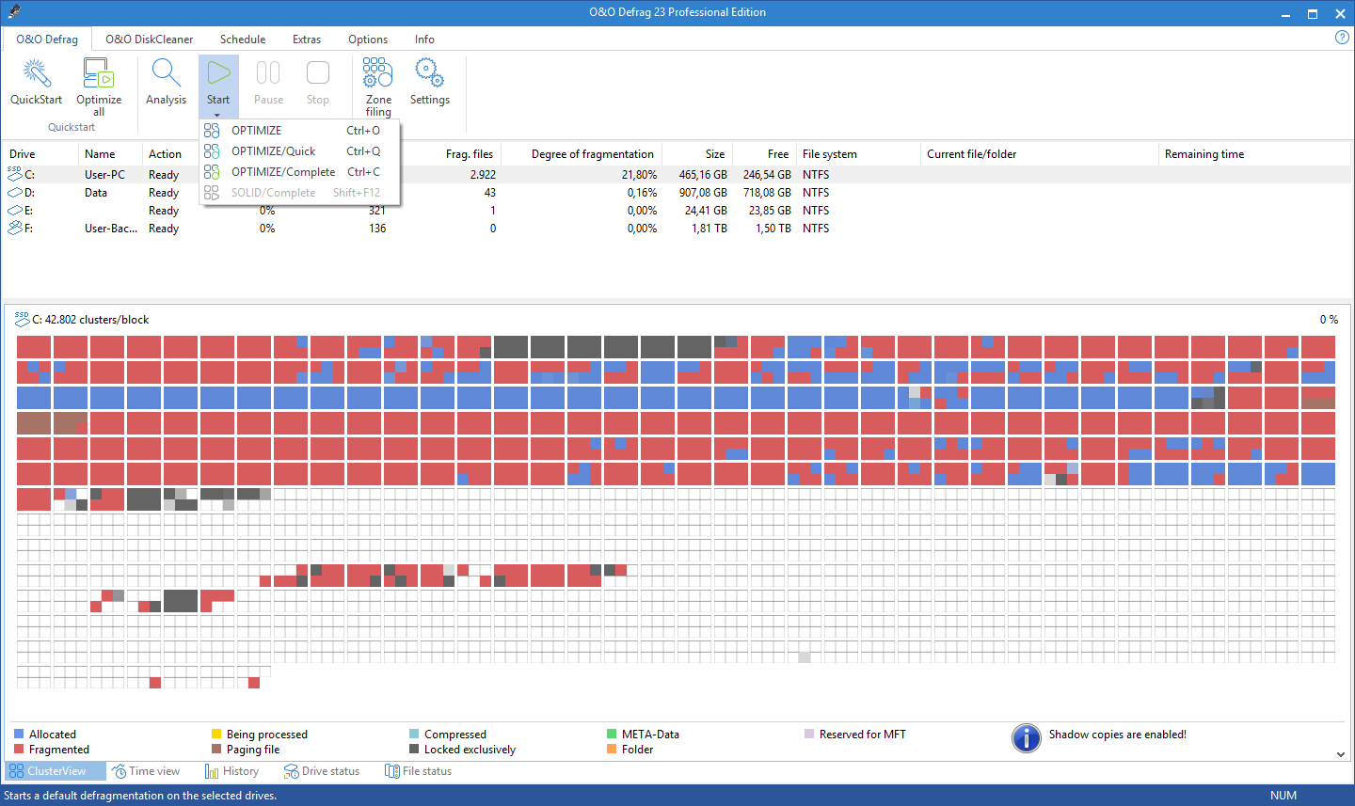Sort by Degree of fragmentation column

pyautogui.click(x=582, y=154)
